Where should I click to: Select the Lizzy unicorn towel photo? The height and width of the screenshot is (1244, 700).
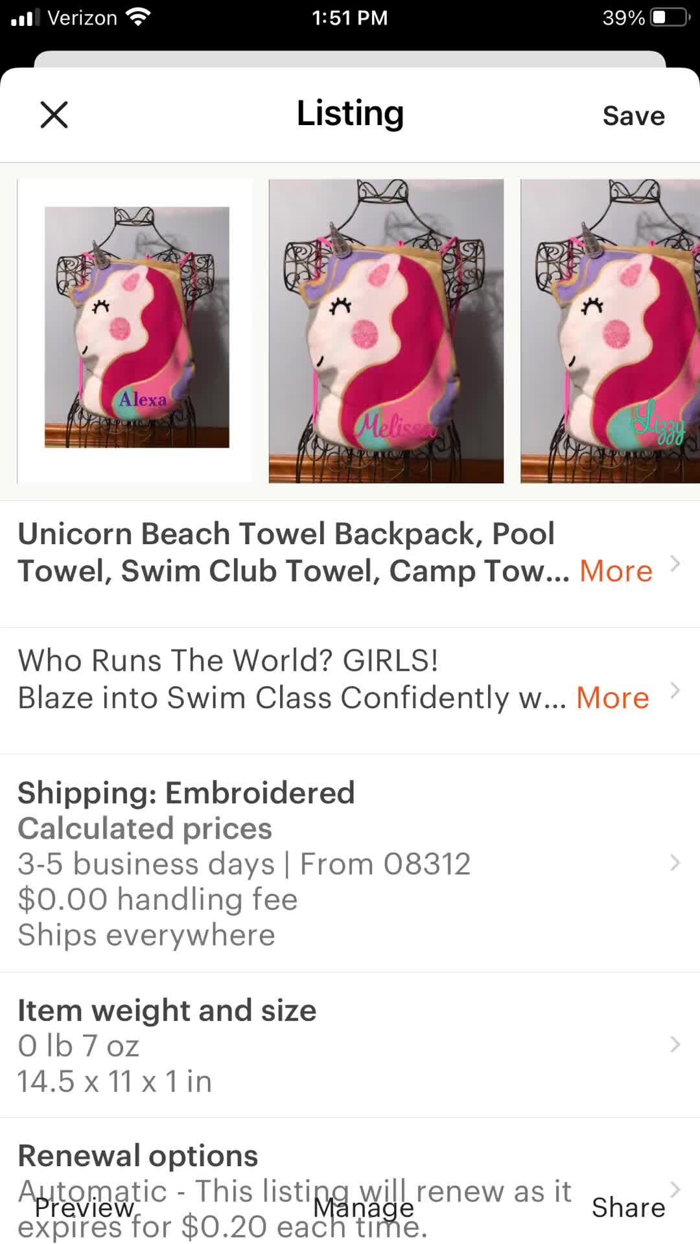(x=610, y=331)
